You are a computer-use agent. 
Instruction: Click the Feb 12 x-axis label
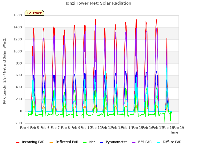107,128
